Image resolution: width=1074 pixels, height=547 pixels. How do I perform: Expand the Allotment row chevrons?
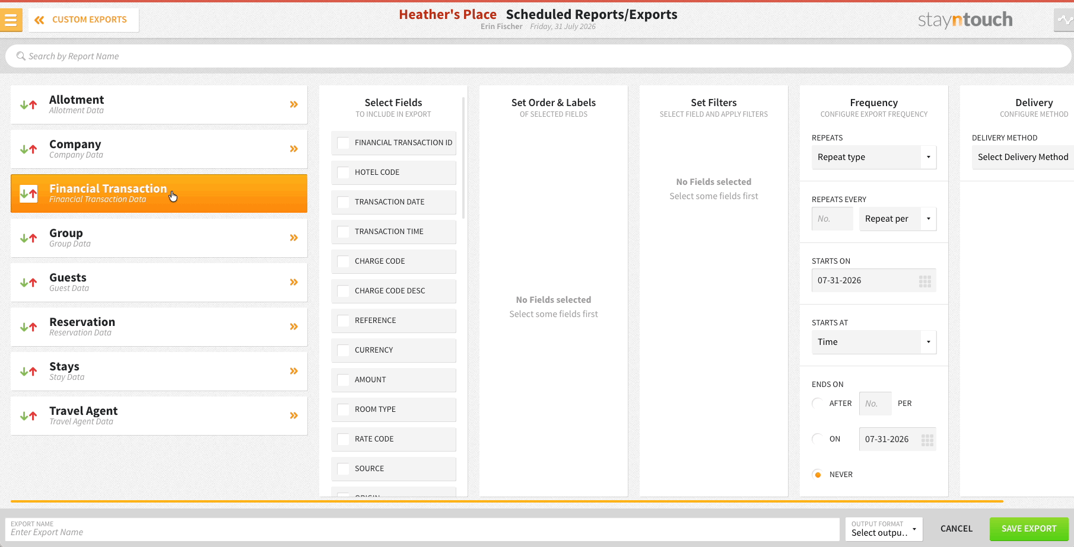point(294,104)
